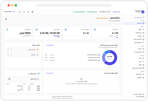Click the نقش‌های مدیر admin roles icon

[143, 52]
